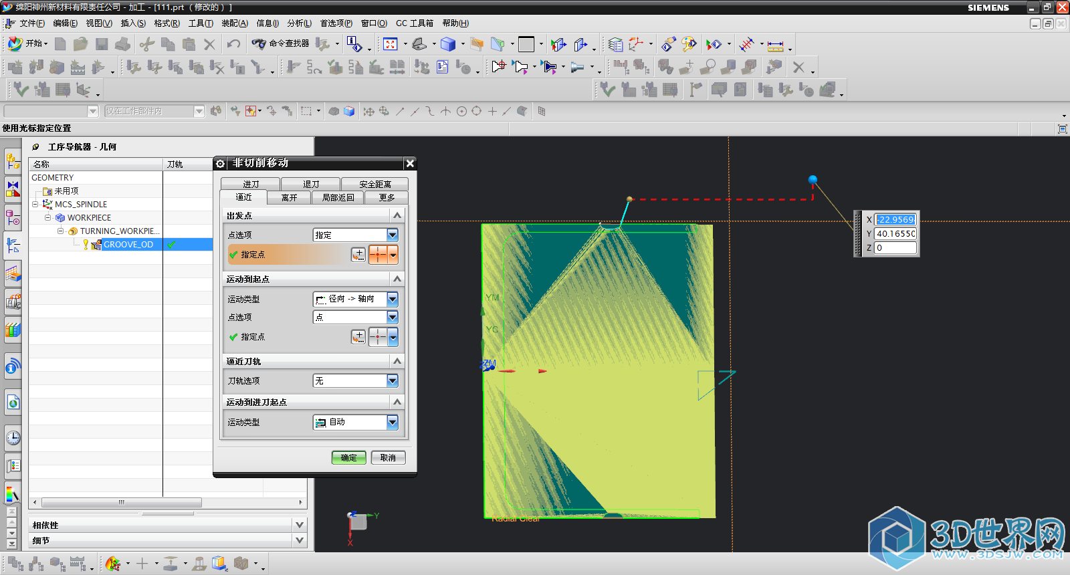Open the Reuse Library sidebar icon
The image size is (1070, 575).
[x=13, y=330]
